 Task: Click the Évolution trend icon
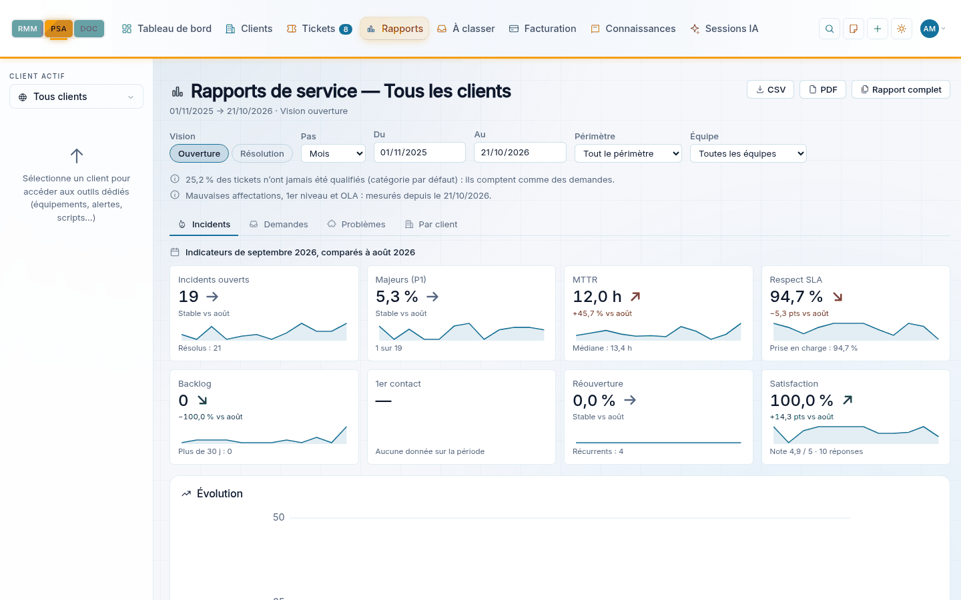(x=186, y=493)
